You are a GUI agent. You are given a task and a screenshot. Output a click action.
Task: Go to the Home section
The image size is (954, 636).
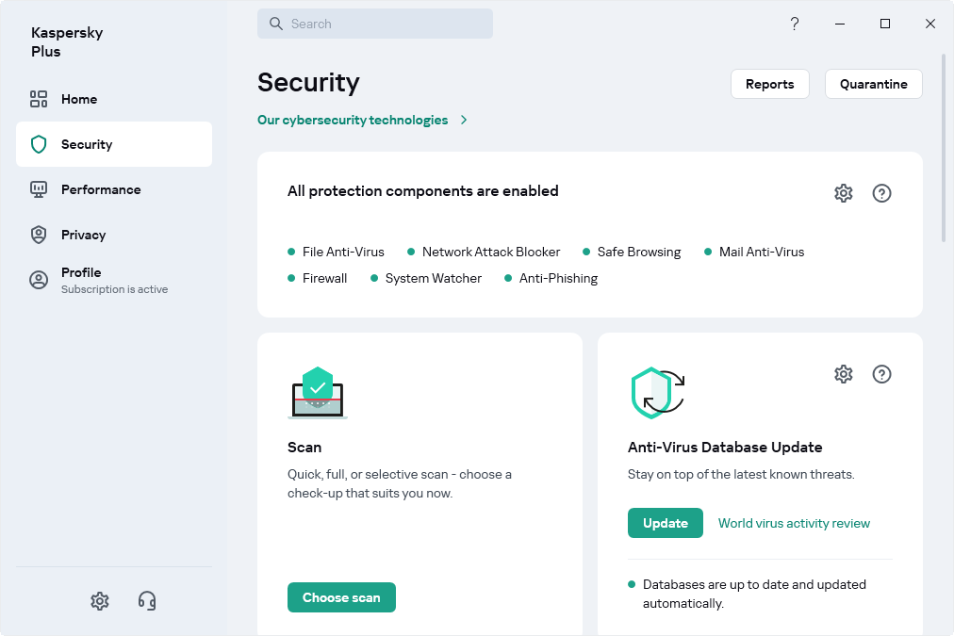tap(79, 99)
